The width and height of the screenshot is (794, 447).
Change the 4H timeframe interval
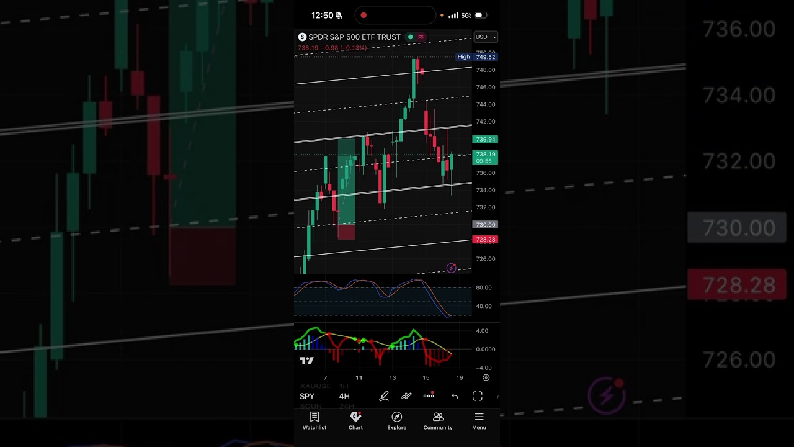click(x=344, y=396)
